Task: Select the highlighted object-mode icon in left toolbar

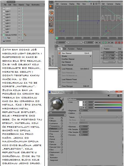Action: tap(51, 13)
